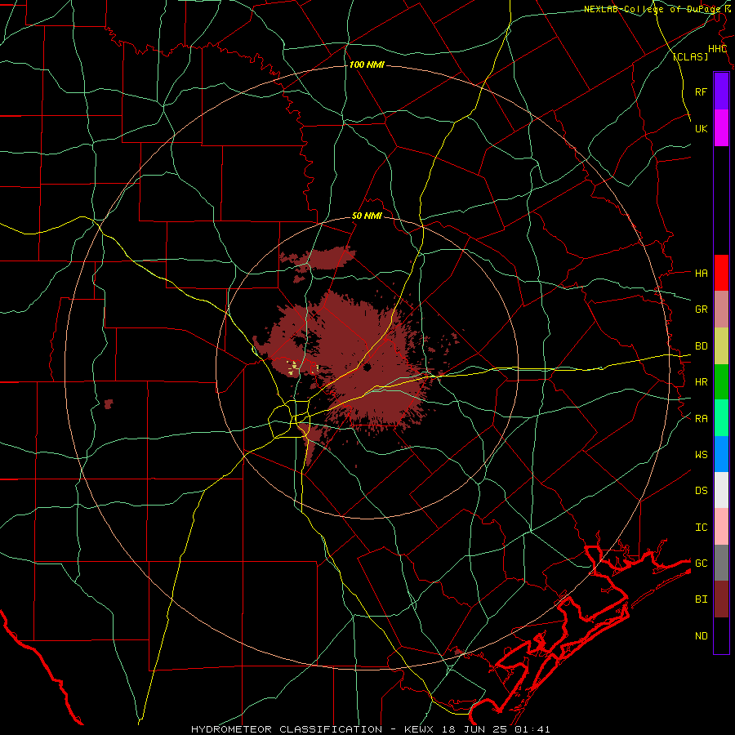Image resolution: width=735 pixels, height=735 pixels.
Task: Click the KEWX station identifier
Action: [x=420, y=729]
